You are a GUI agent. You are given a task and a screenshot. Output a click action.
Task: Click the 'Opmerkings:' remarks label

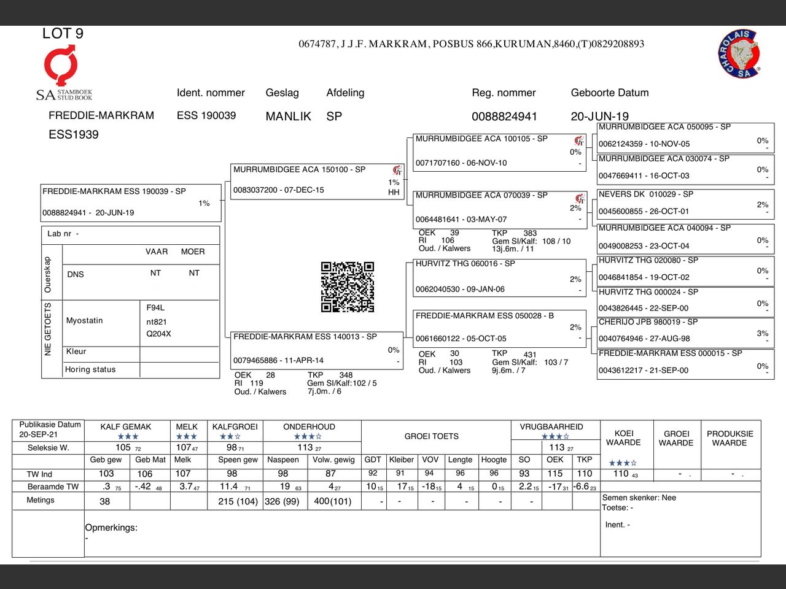coord(111,528)
